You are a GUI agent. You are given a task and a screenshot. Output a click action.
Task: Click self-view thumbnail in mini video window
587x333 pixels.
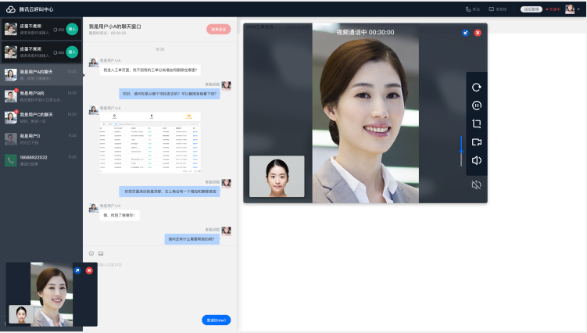21,314
